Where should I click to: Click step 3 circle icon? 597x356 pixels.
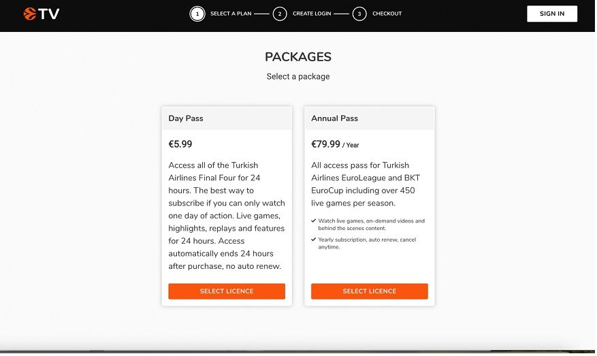[359, 14]
